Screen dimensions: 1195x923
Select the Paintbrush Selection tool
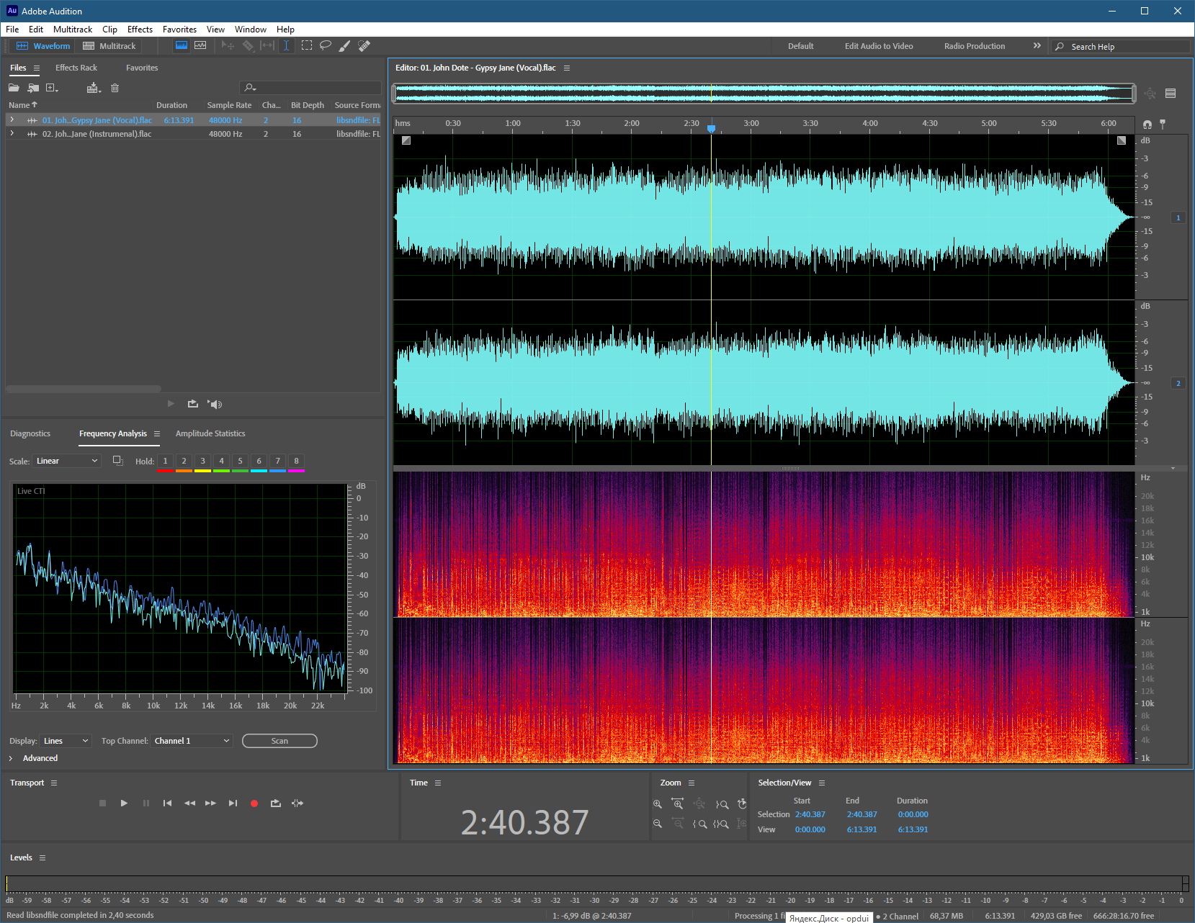point(345,45)
